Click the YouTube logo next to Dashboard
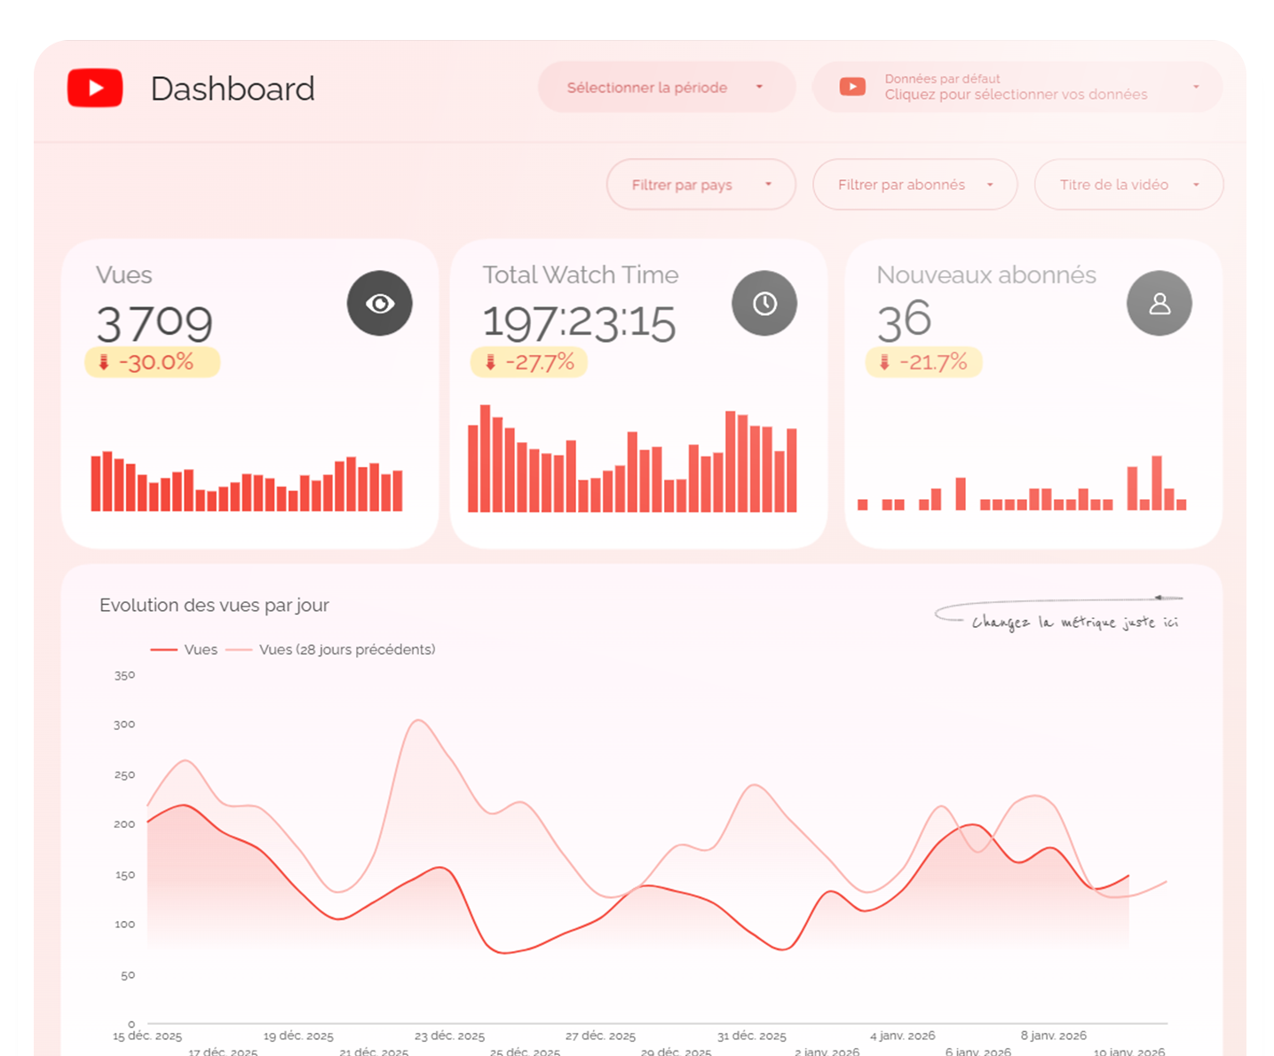This screenshot has width=1274, height=1056. (95, 88)
